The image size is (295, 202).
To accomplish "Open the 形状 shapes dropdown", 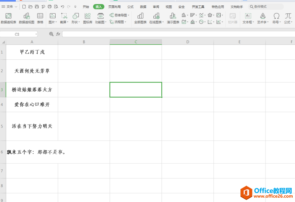I will (x=76, y=18).
